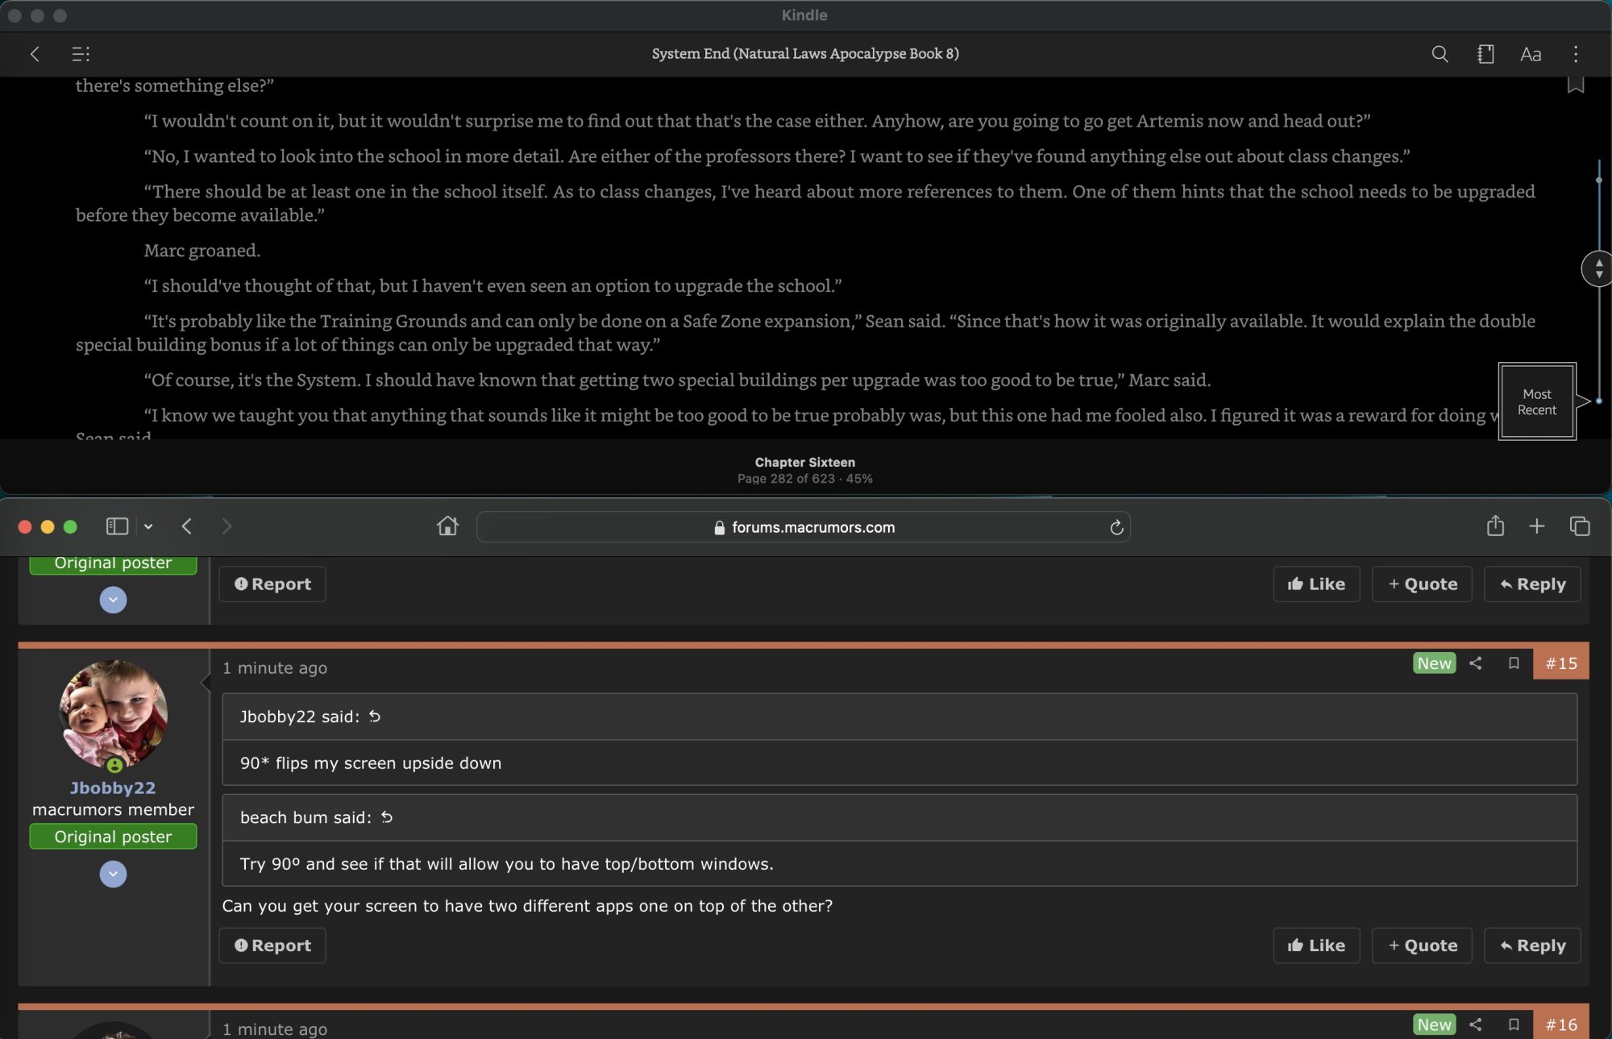Toggle the Kindle page bookmark ribbon

click(1575, 85)
